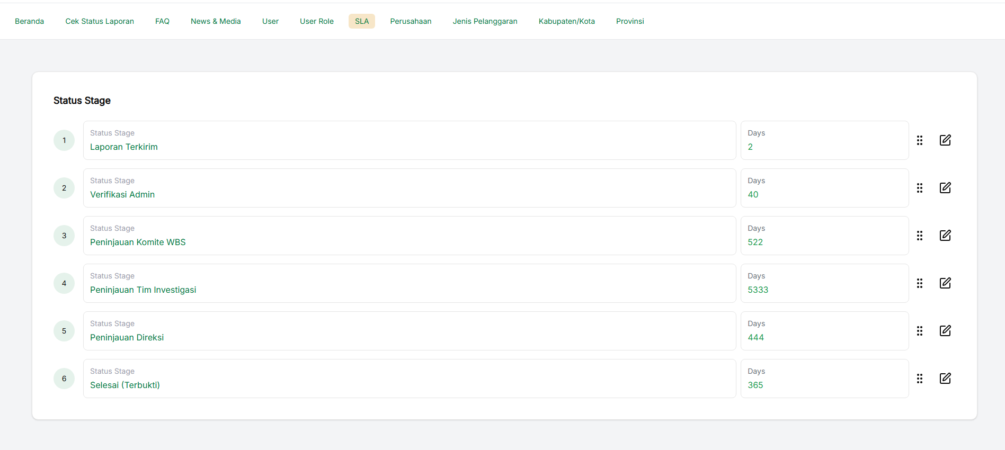
Task: Click drag handle of Peninjauan Direksi row
Action: [x=920, y=331]
